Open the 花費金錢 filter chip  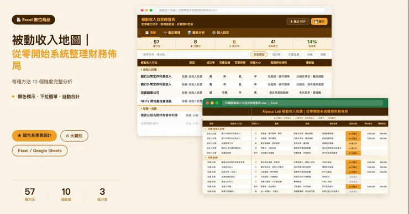293,55
